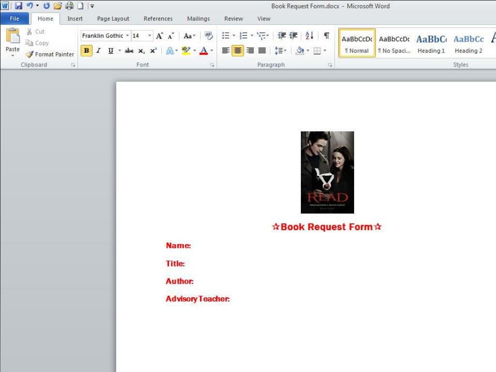496x372 pixels.
Task: Click the Shrink Font icon
Action: tap(171, 36)
